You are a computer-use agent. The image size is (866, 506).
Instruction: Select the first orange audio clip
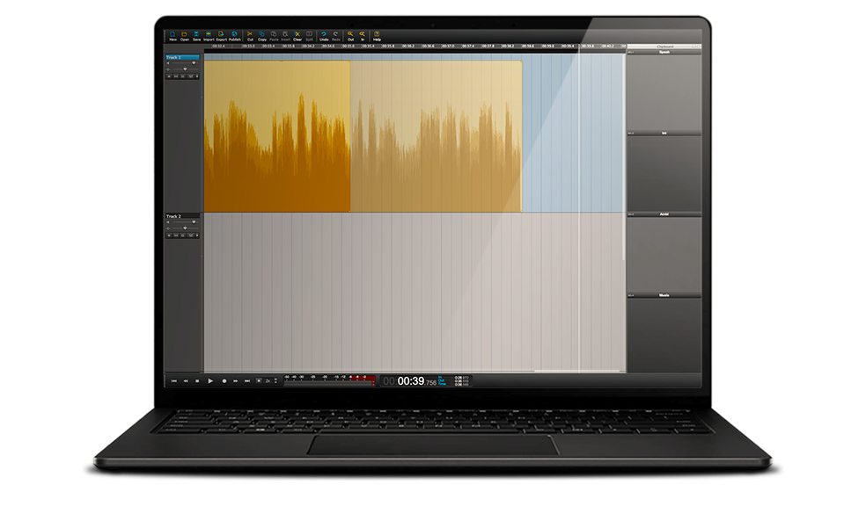(x=276, y=136)
